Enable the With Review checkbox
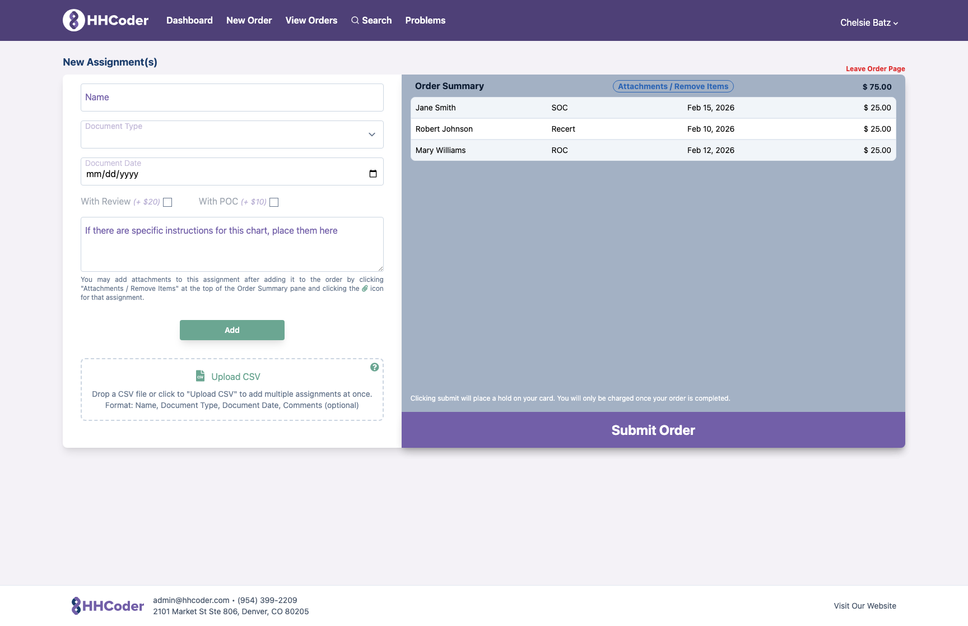 [x=167, y=202]
